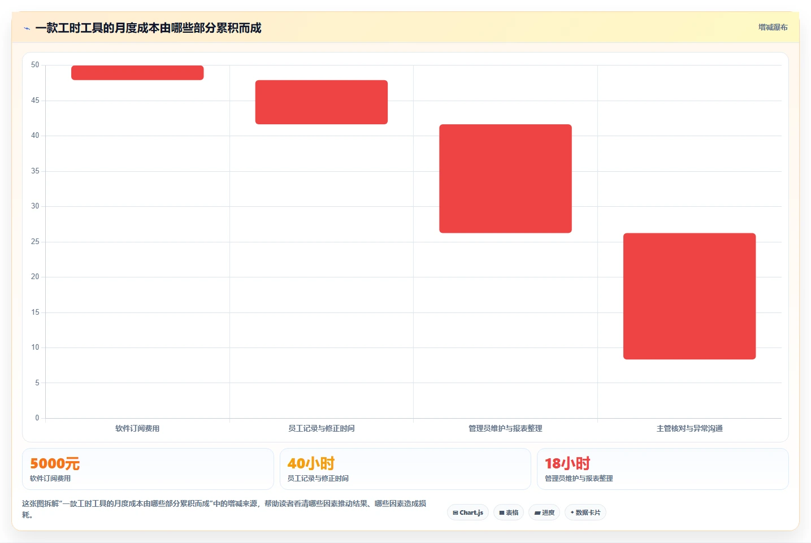
Task: Click the 增减瀑布 tag in header
Action: 773,27
